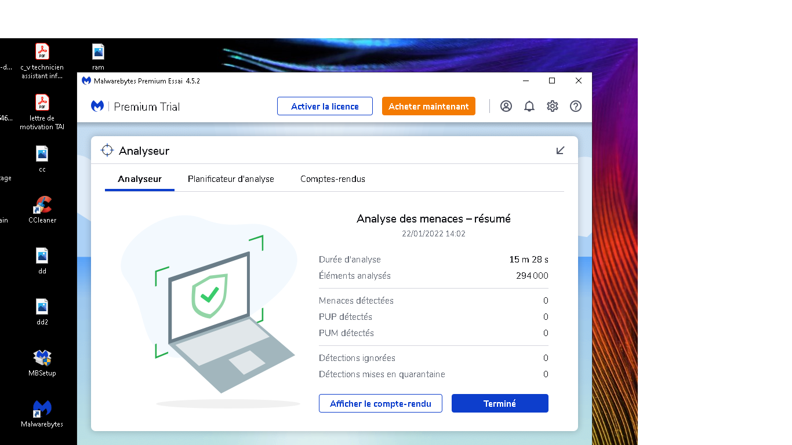Click the PUM détectés label

point(346,333)
